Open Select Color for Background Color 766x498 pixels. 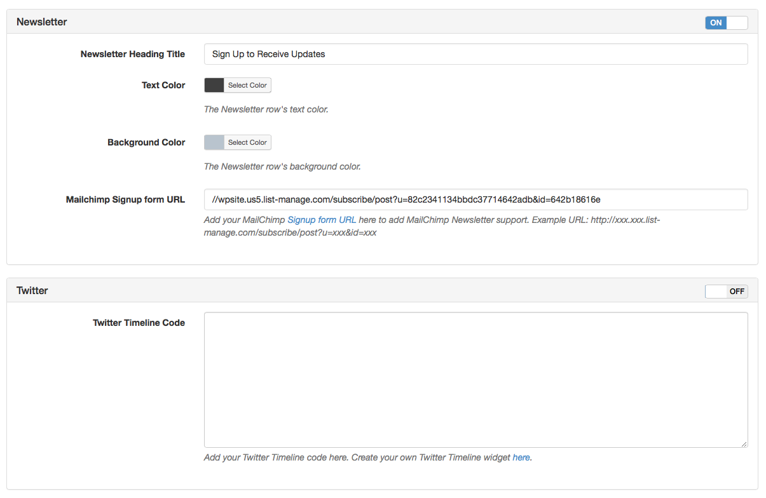pyautogui.click(x=247, y=142)
